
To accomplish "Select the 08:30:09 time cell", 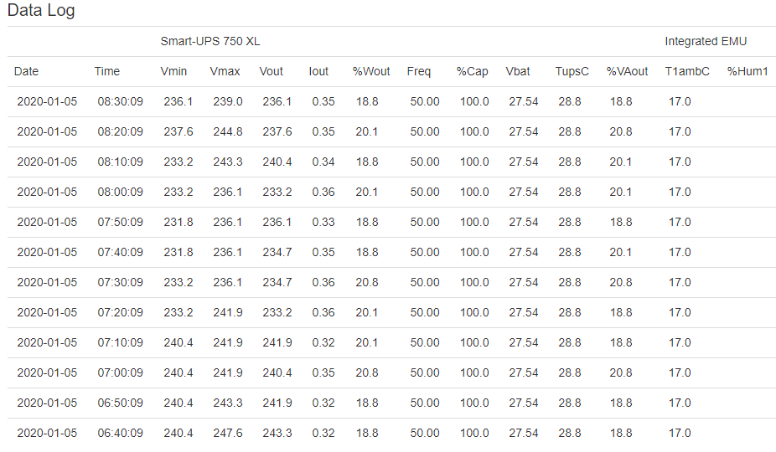I will pos(120,101).
